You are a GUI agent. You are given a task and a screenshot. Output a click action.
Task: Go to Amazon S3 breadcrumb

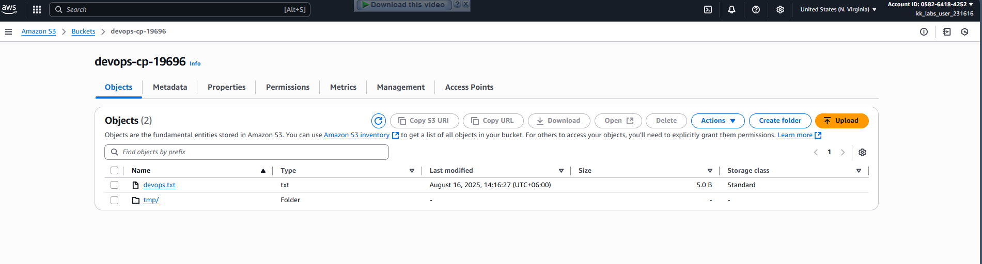point(38,31)
